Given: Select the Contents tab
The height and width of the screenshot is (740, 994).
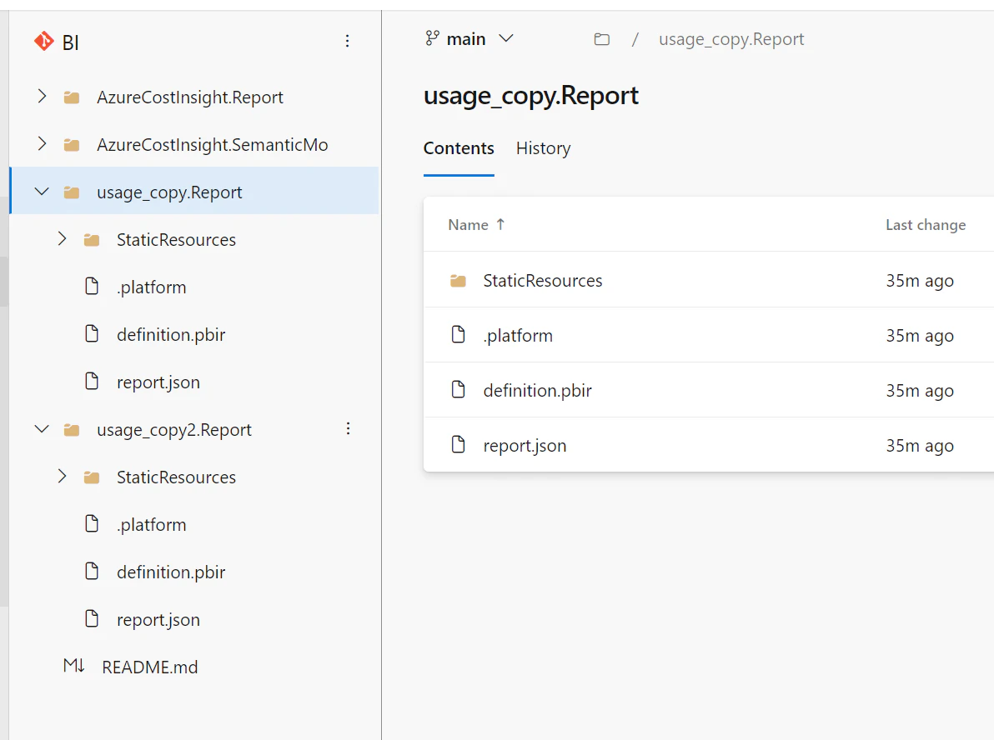Looking at the screenshot, I should (x=459, y=148).
